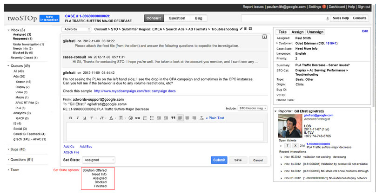Open the highlight color T picker
The image size is (376, 194).
[x=122, y=118]
